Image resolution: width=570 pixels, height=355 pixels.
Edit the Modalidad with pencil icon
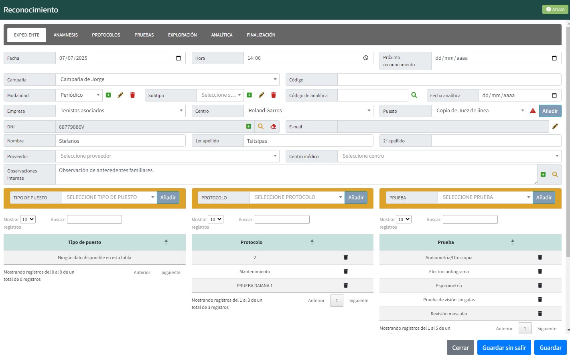120,95
